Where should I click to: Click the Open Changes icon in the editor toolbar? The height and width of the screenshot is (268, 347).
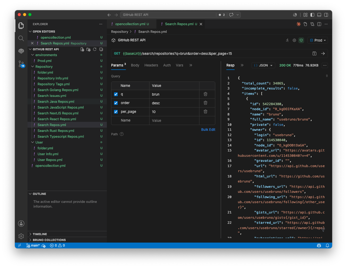(x=312, y=24)
